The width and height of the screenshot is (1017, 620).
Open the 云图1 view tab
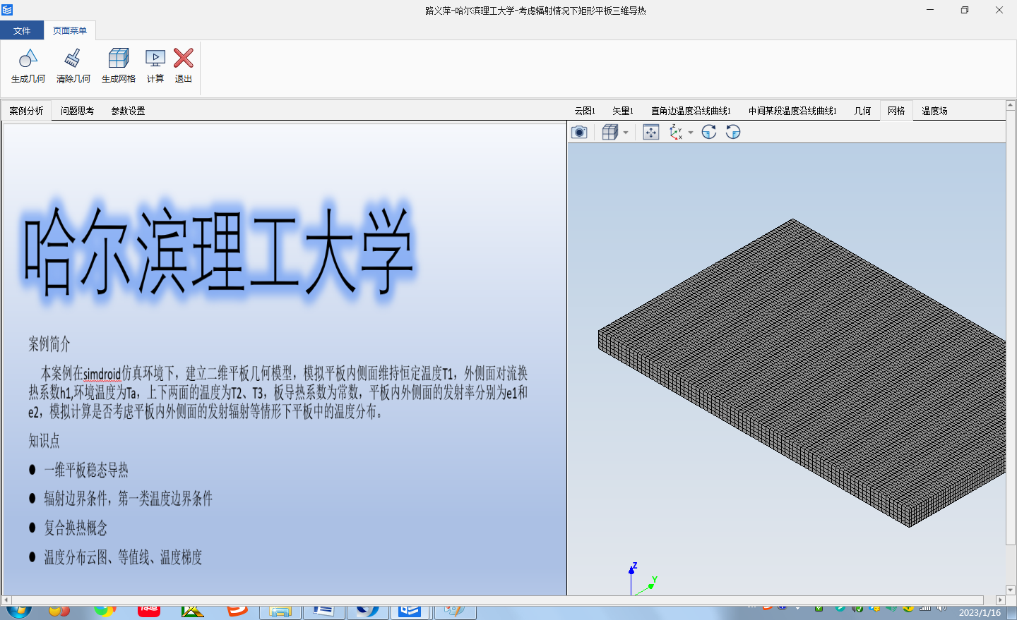coord(585,111)
